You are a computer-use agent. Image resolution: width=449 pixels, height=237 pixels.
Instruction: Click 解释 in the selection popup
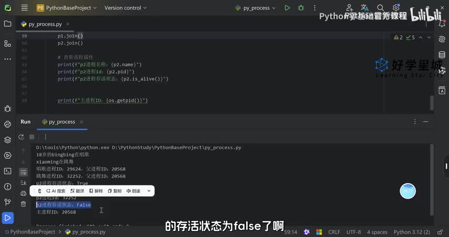tap(96, 191)
